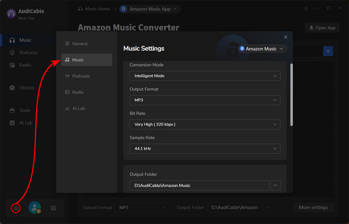Click the settings dialog scrollbar
The width and height of the screenshot is (349, 224).
pyautogui.click(x=291, y=95)
